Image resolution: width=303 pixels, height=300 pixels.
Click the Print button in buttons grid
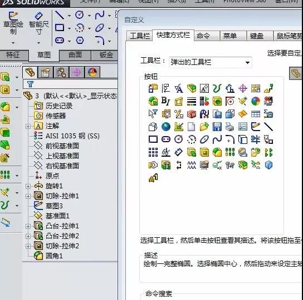230,127
